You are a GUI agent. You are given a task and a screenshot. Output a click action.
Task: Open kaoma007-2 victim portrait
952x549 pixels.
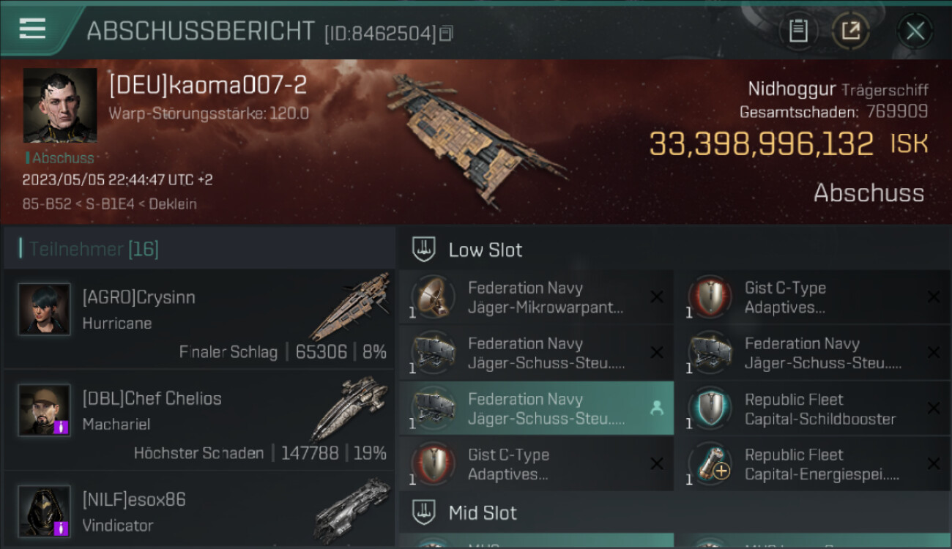59,105
